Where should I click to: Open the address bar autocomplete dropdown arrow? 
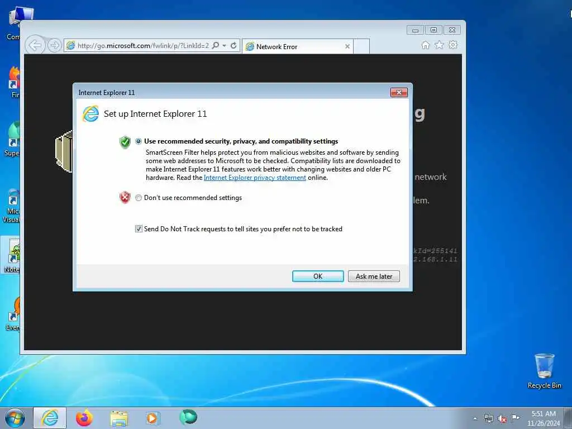click(225, 46)
